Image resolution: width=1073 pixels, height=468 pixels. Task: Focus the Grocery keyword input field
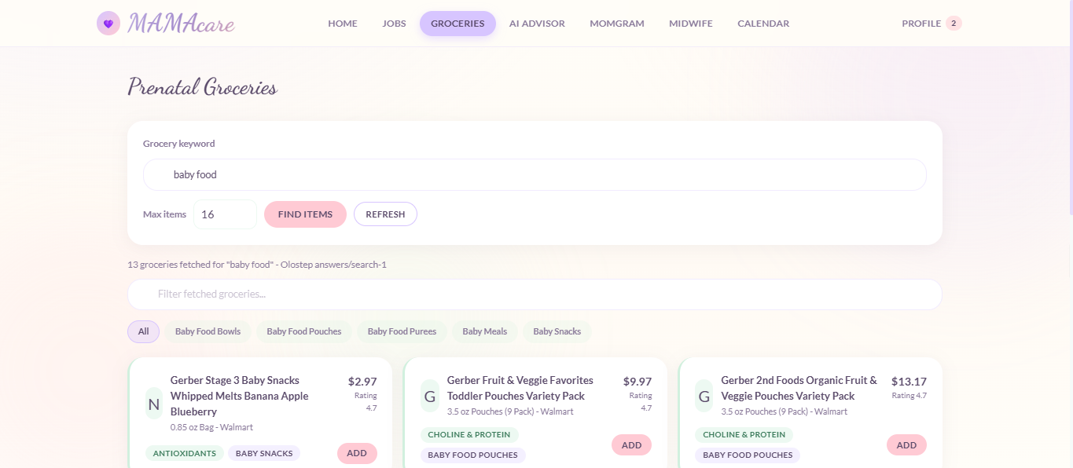coord(535,174)
